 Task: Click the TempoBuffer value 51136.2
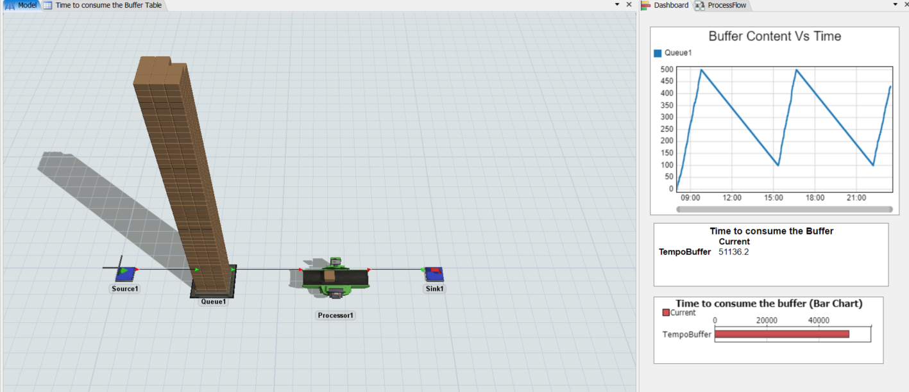click(733, 252)
